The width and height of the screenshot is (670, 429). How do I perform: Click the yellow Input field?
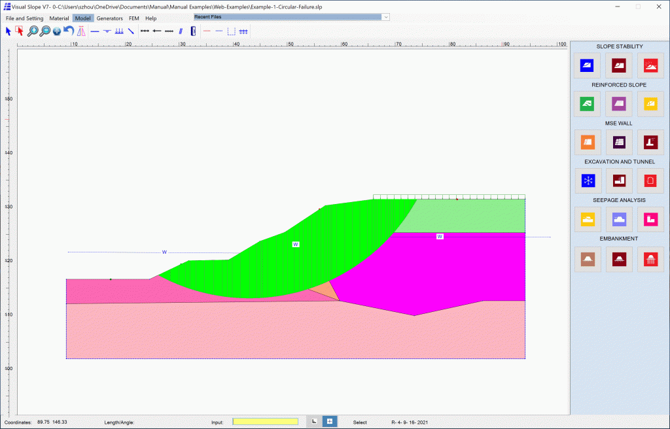click(x=265, y=421)
